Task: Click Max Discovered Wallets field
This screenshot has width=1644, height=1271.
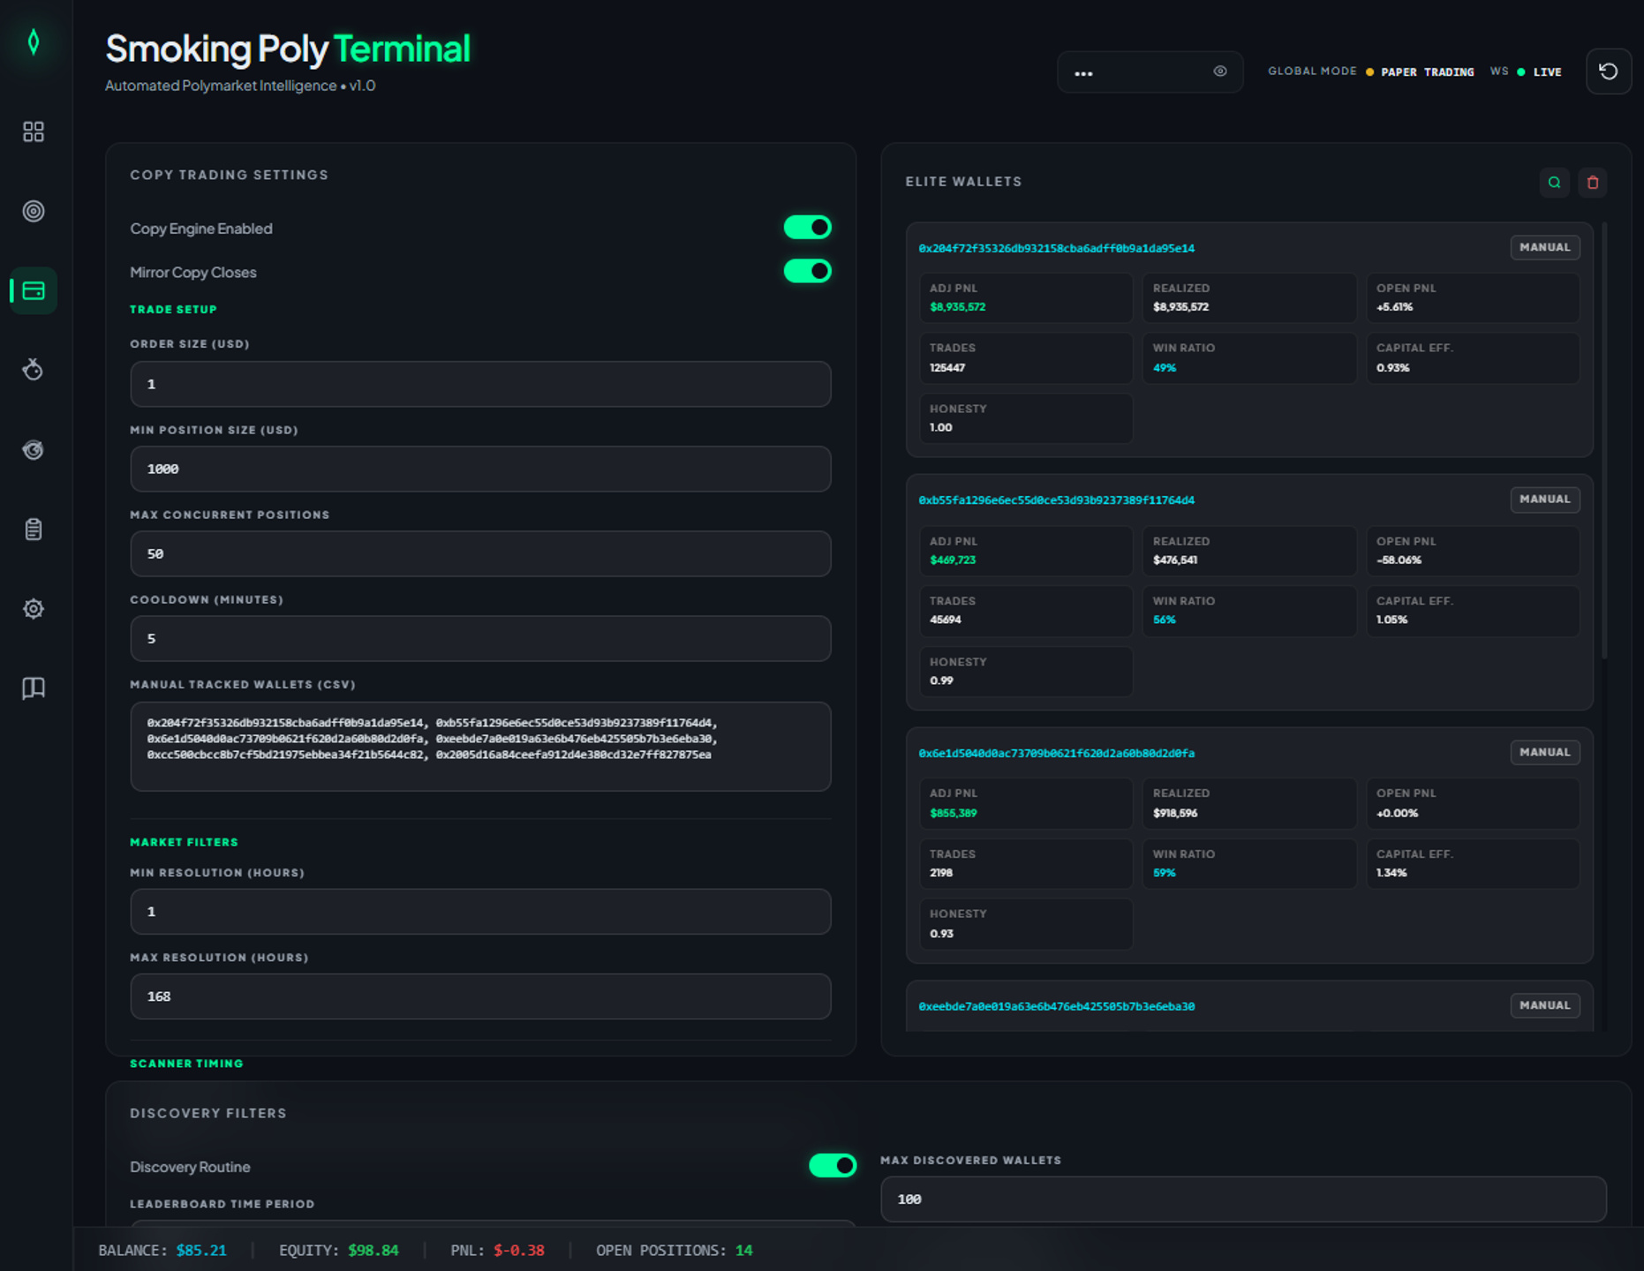Action: point(1243,1200)
